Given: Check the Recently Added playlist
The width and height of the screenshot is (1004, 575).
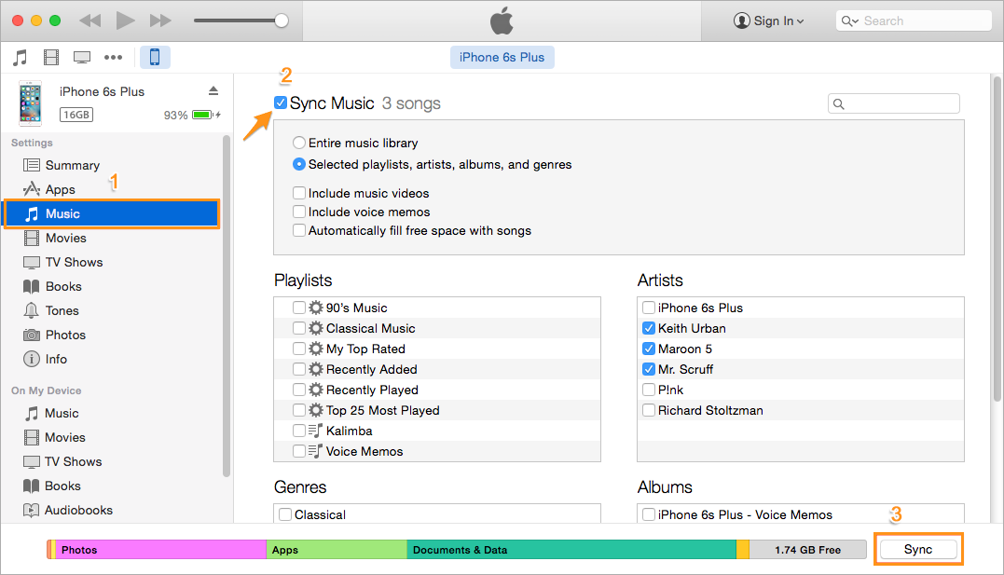Looking at the screenshot, I should coord(299,369).
